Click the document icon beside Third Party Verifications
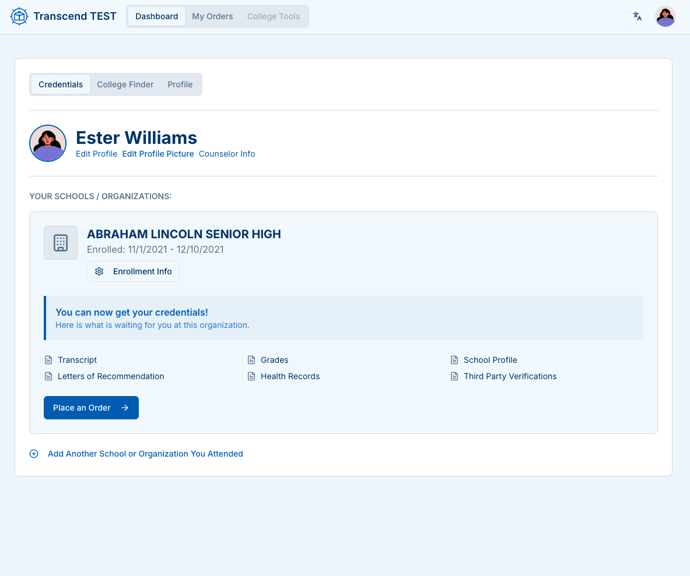Viewport: 690px width, 576px height. tap(454, 376)
